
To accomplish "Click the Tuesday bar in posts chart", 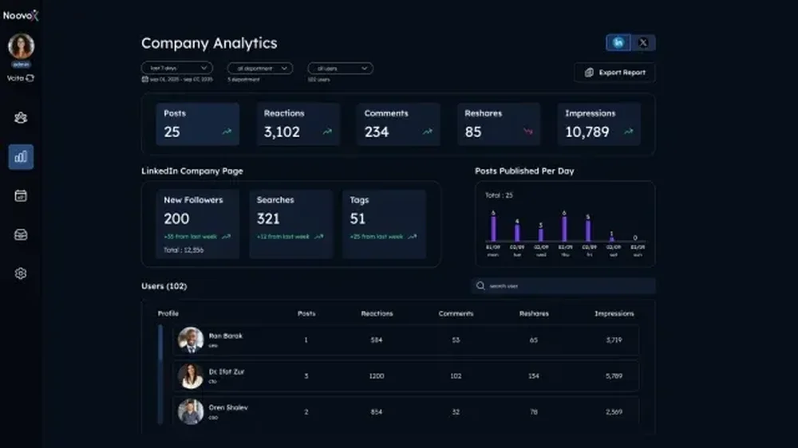I will (517, 233).
